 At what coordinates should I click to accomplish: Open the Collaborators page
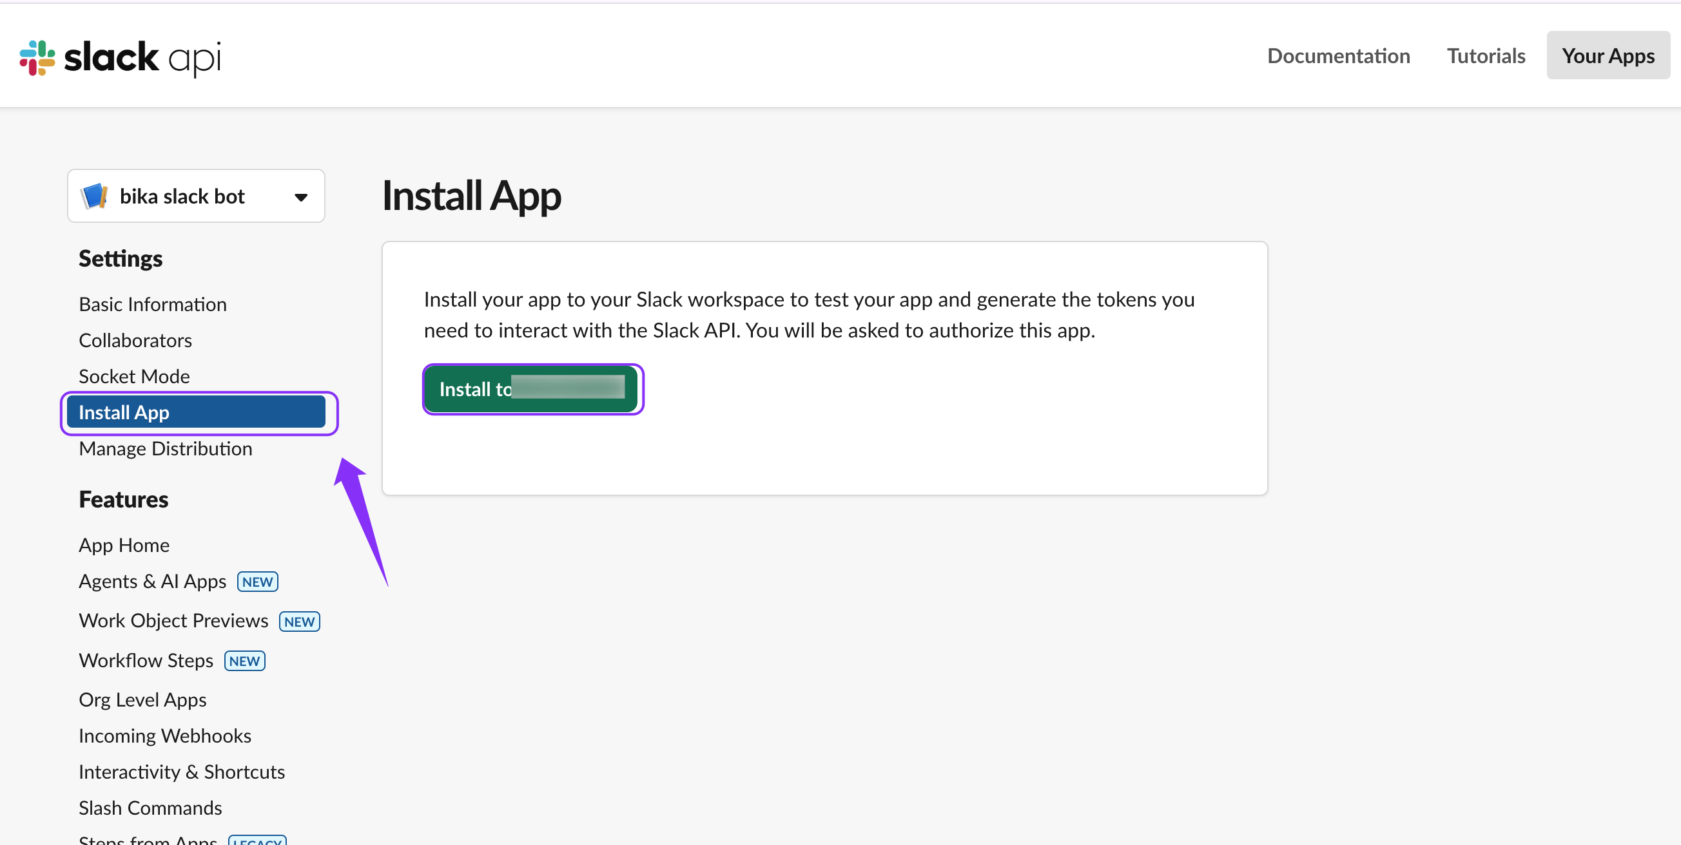pos(135,340)
